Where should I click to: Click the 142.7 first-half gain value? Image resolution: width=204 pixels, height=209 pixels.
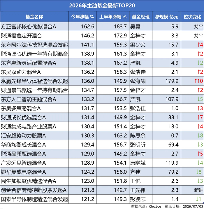click(120, 190)
